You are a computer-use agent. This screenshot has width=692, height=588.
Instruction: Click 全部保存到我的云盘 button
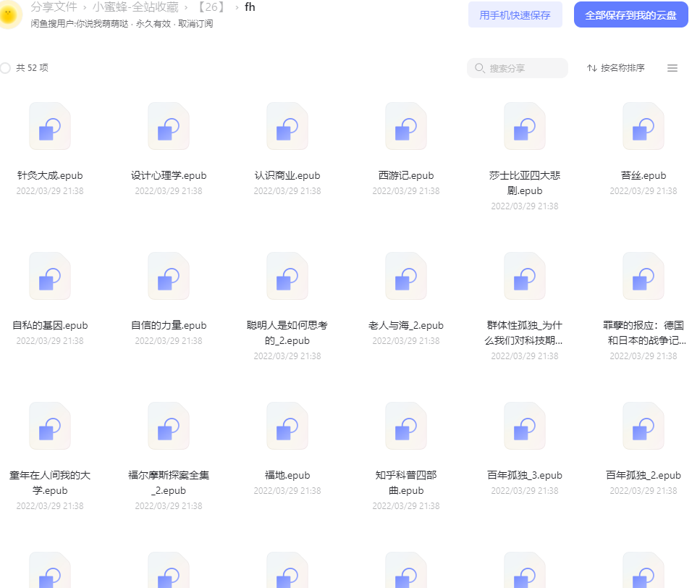[630, 14]
